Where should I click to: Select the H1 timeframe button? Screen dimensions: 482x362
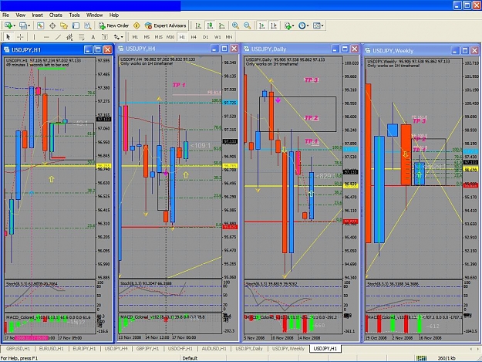[x=182, y=37]
